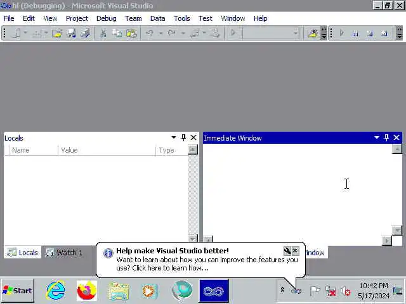Viewport: 406px width, 304px height.
Task: Open Add New Item dropdown arrow
Action: click(x=46, y=33)
